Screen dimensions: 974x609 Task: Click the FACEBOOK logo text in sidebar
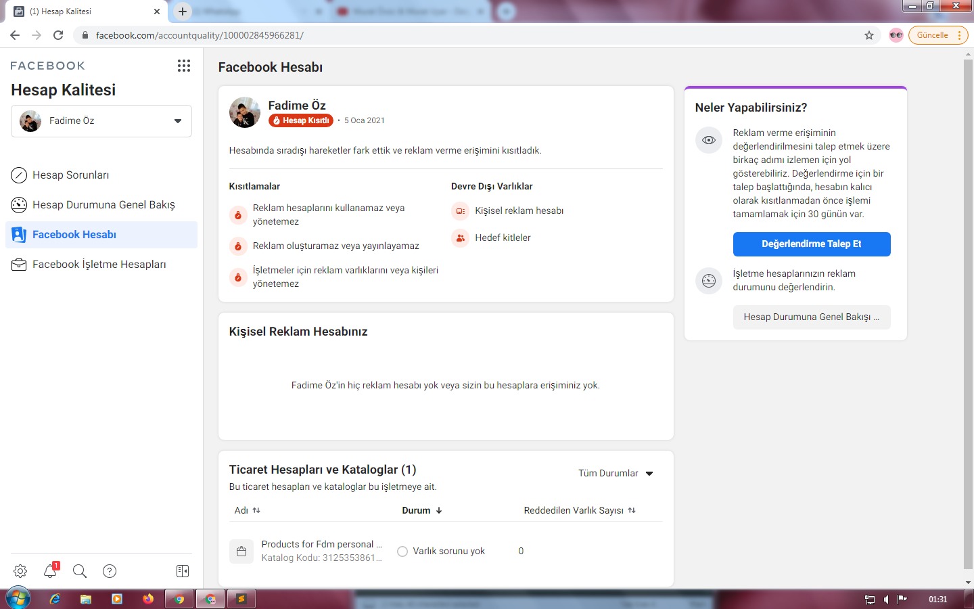point(48,66)
